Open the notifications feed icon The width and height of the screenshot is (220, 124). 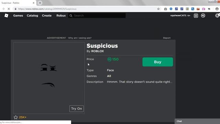[196, 15]
